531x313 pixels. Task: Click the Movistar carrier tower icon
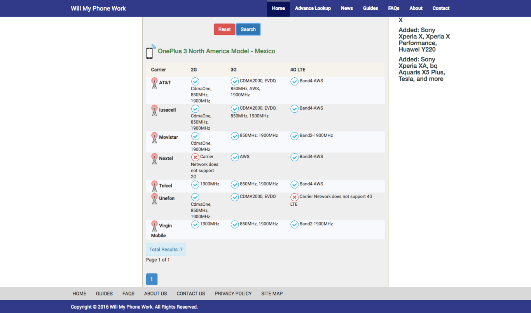point(154,138)
